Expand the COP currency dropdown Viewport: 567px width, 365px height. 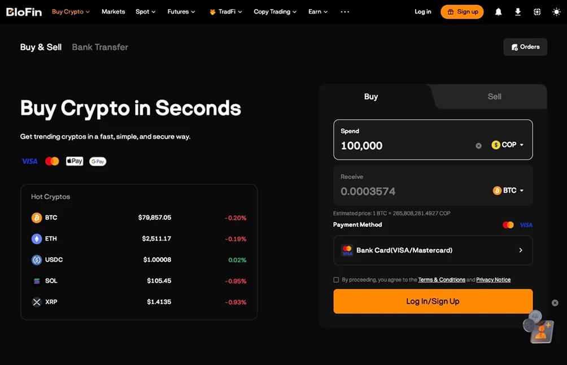click(x=507, y=145)
